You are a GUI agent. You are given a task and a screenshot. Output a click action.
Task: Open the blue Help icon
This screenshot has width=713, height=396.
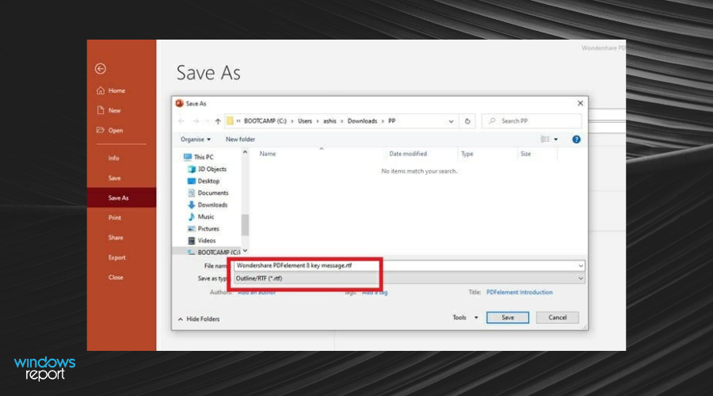click(x=576, y=139)
